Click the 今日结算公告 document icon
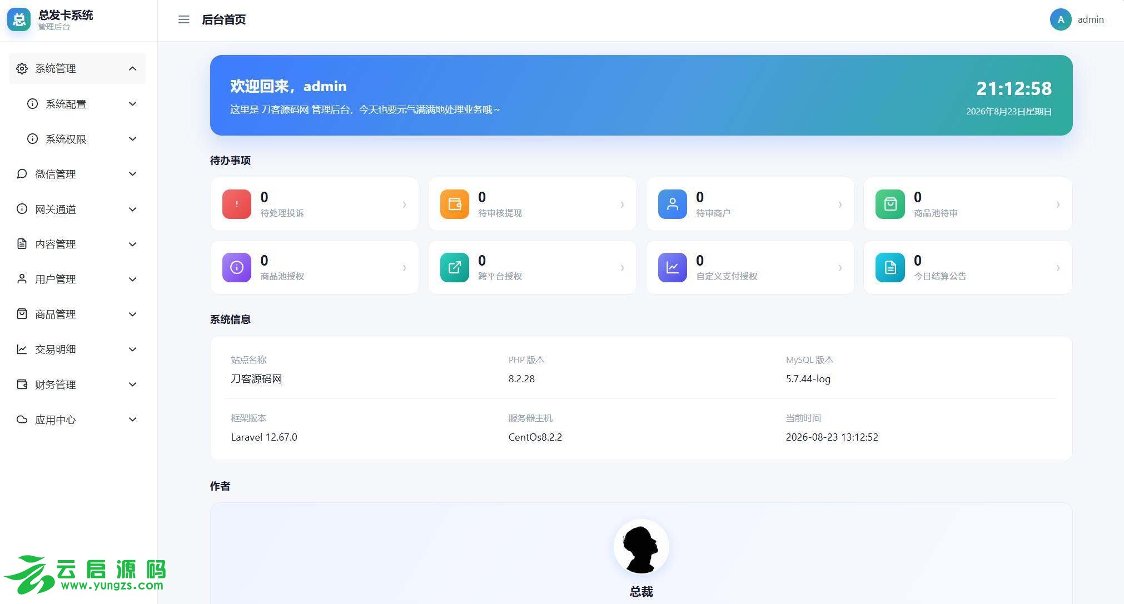 point(890,268)
